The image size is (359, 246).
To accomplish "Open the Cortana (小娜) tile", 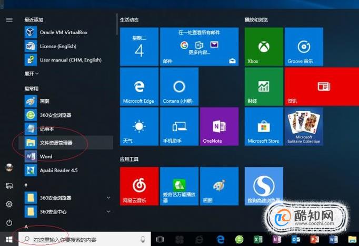I will click(179, 87).
